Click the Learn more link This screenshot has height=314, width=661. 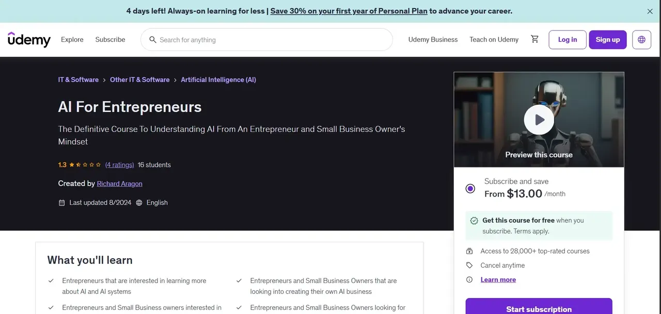pyautogui.click(x=498, y=280)
